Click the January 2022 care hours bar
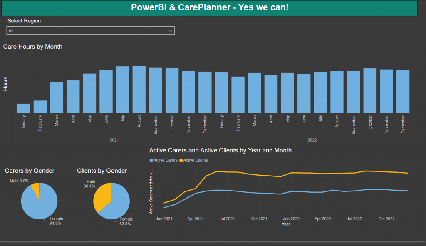Viewport: 426px width, 246px height. (221, 92)
